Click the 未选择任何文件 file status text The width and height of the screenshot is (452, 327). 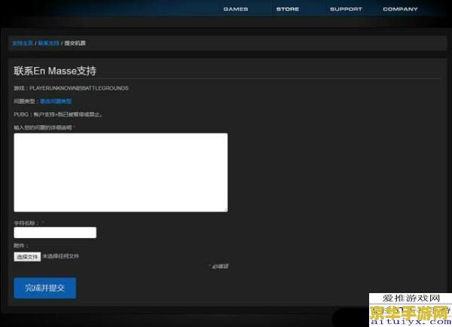point(60,256)
